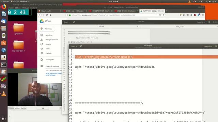Open new Firefox tab with plus
The height and width of the screenshot is (122, 218).
click(167, 11)
